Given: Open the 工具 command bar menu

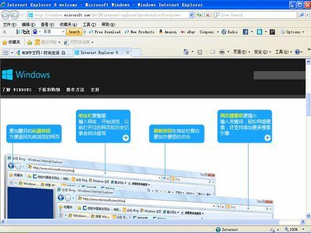Looking at the screenshot, I should 284,52.
